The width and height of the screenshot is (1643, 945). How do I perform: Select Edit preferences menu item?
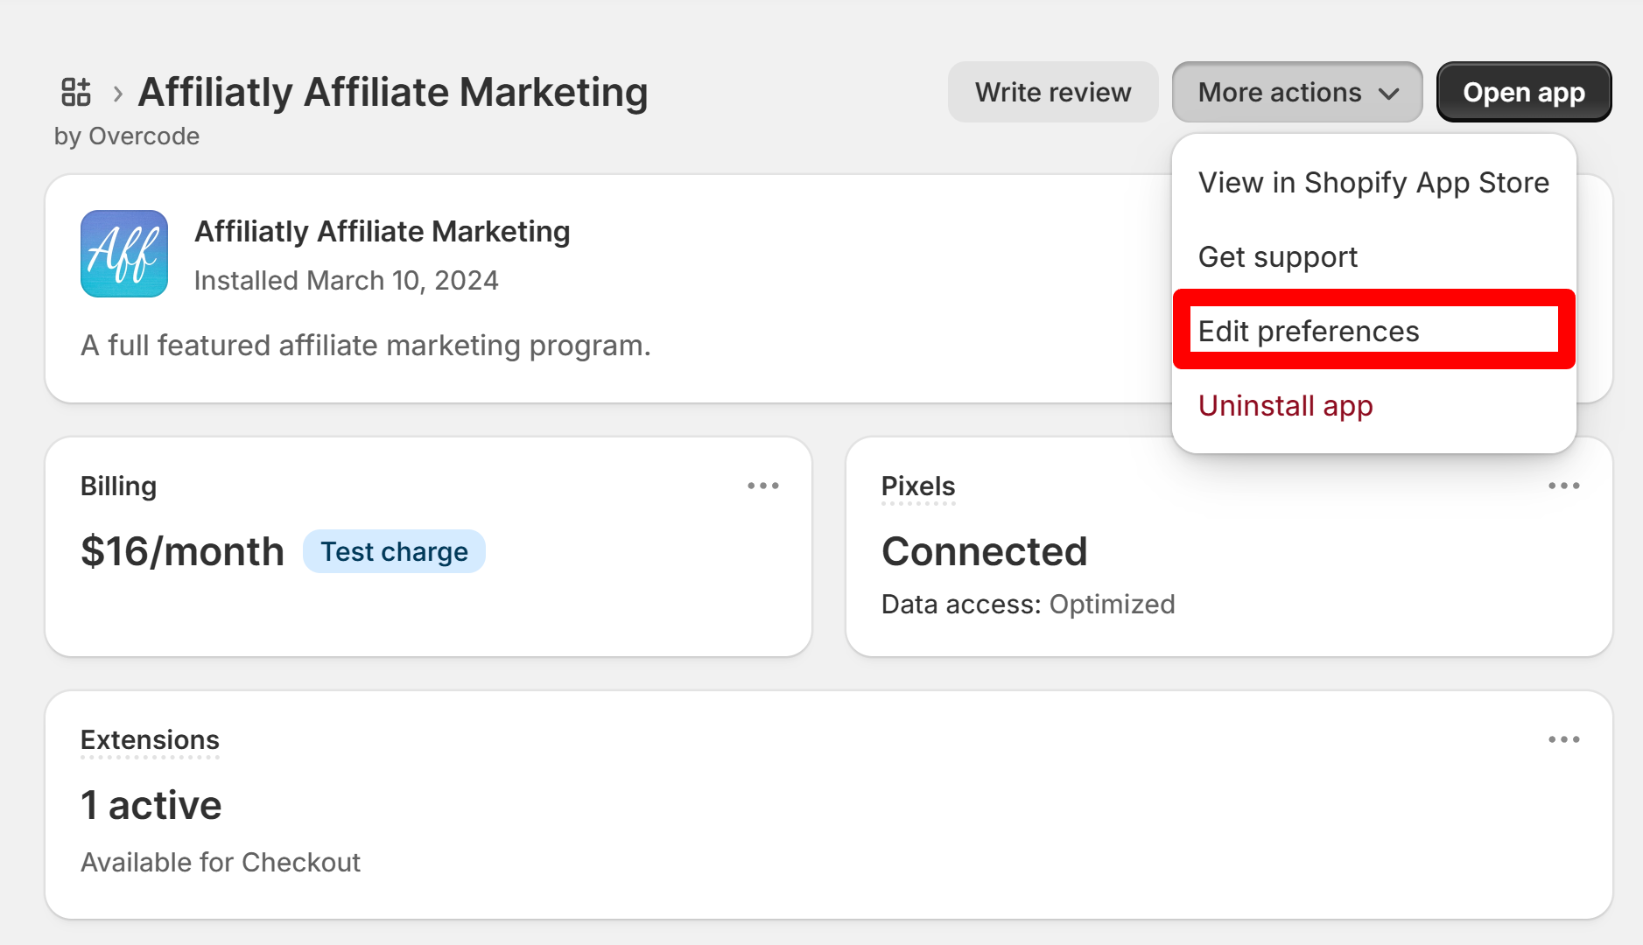(x=1309, y=332)
